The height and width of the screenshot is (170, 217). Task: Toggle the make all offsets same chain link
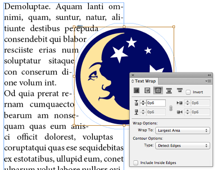tap(171, 108)
